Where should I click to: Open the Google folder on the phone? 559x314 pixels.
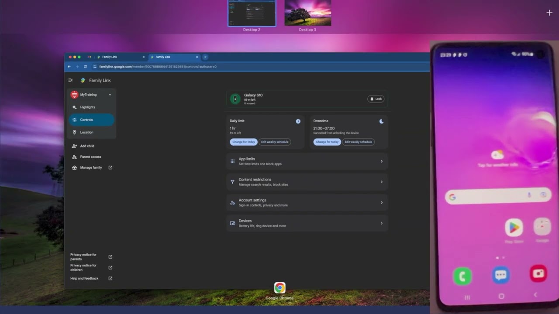[x=542, y=226]
